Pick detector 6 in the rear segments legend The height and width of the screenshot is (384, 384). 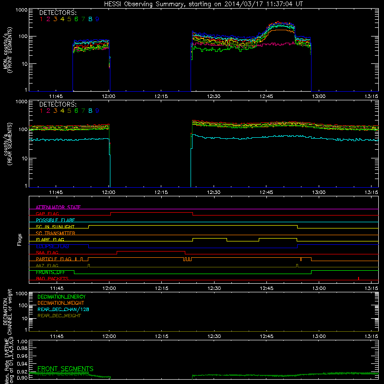(x=76, y=111)
